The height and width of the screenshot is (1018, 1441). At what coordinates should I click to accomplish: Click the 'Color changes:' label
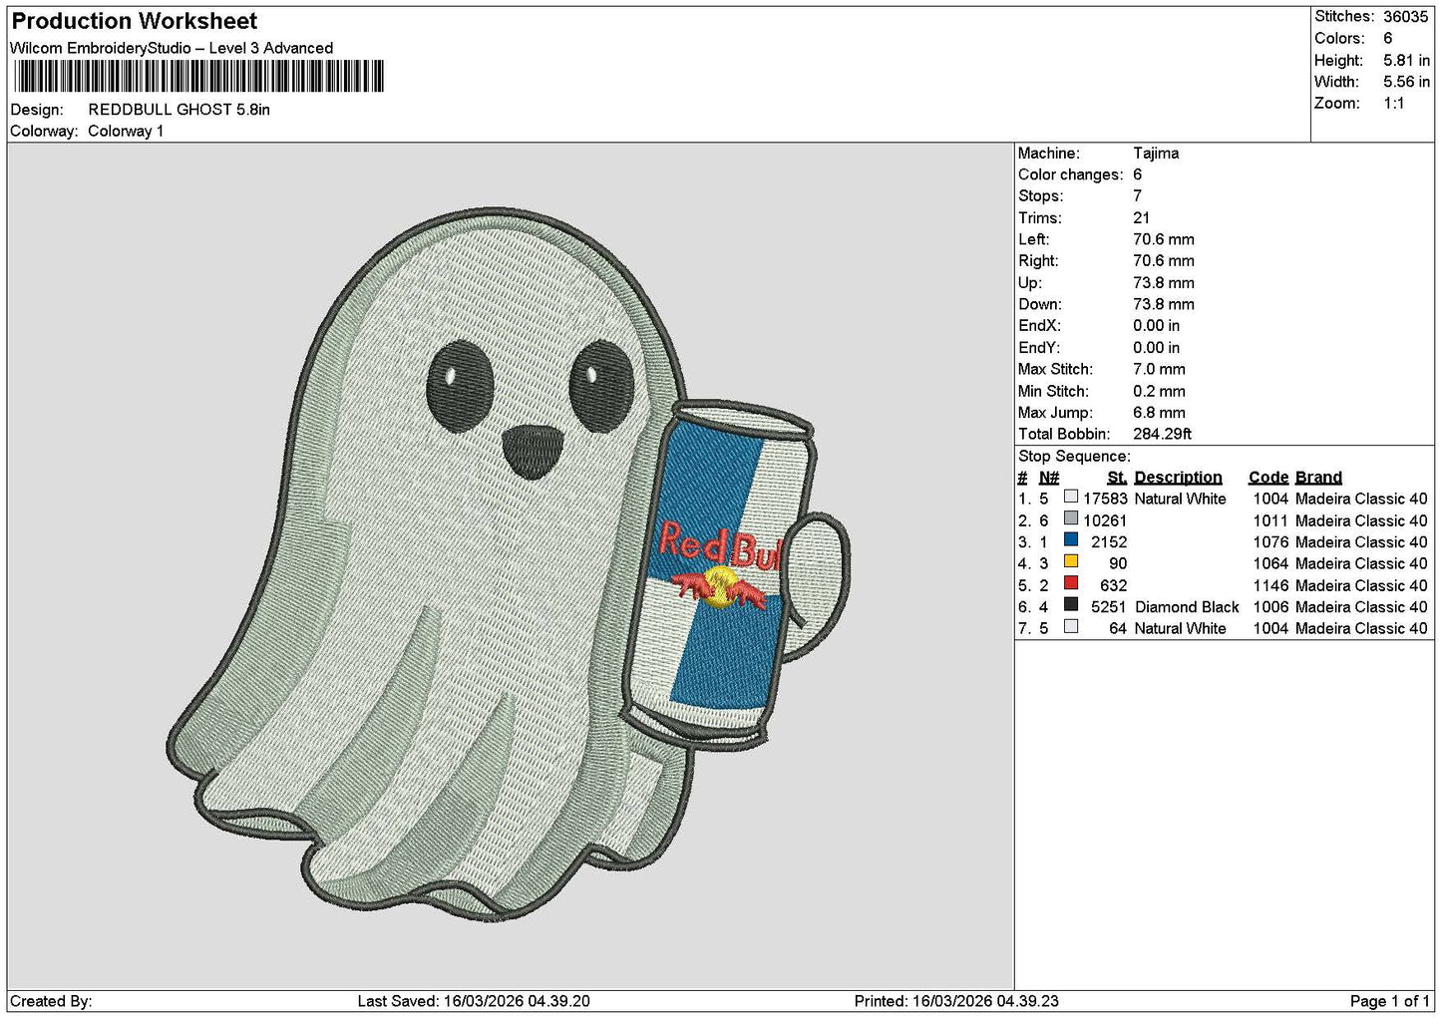[x=1070, y=174]
